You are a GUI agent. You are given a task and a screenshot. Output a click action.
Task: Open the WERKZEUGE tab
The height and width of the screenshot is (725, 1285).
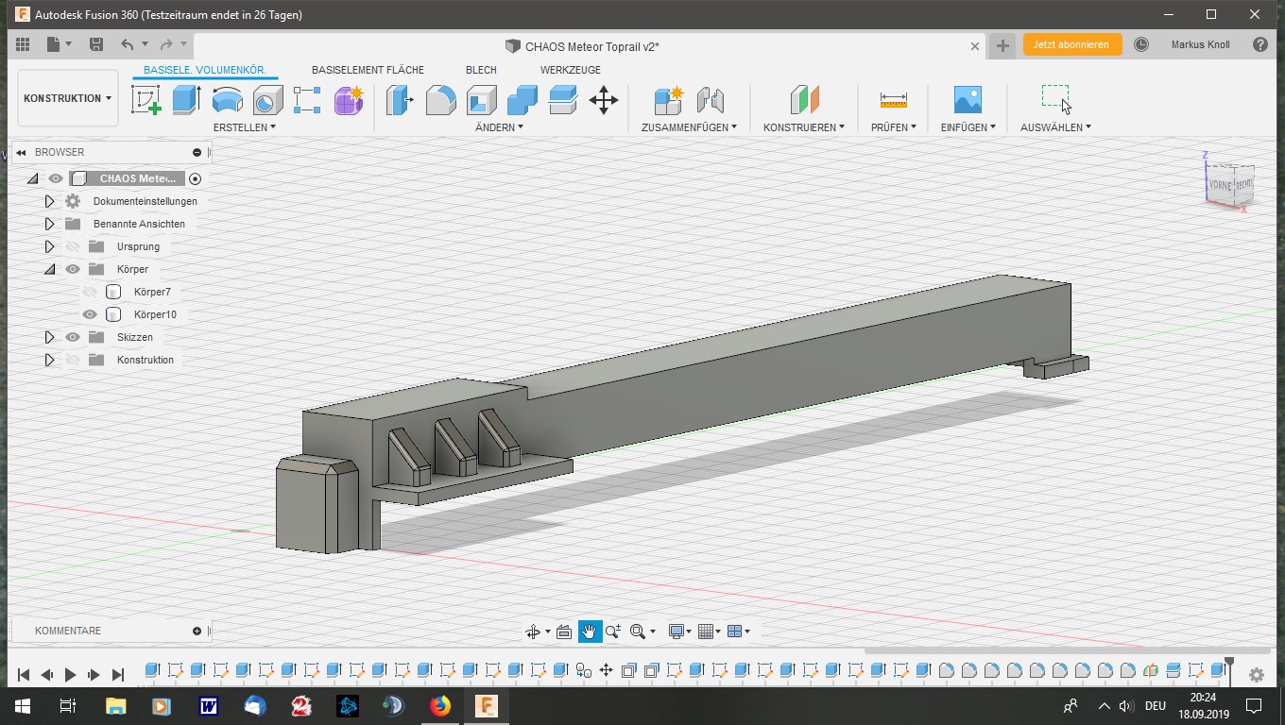570,70
